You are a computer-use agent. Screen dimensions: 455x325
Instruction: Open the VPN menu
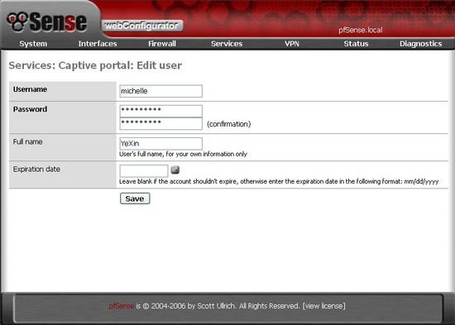(x=292, y=44)
